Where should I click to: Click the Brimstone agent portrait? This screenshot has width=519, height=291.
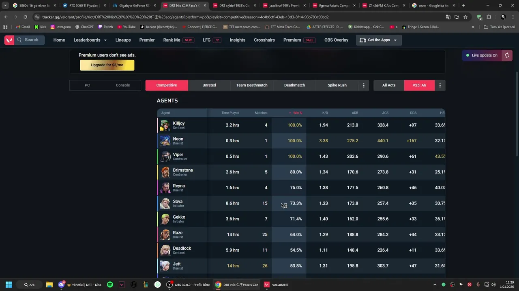(165, 172)
